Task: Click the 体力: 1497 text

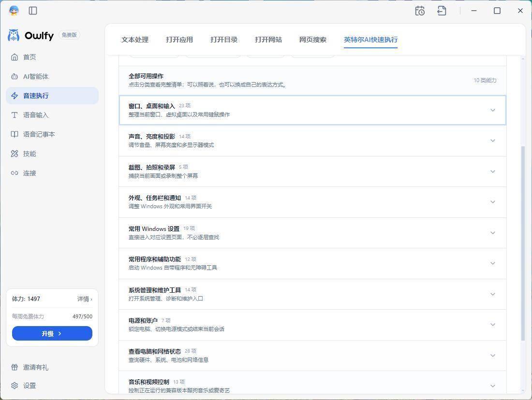Action: 26,299
